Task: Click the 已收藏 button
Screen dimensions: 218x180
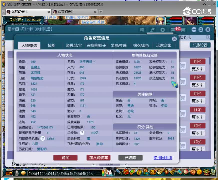Action: click(x=130, y=158)
